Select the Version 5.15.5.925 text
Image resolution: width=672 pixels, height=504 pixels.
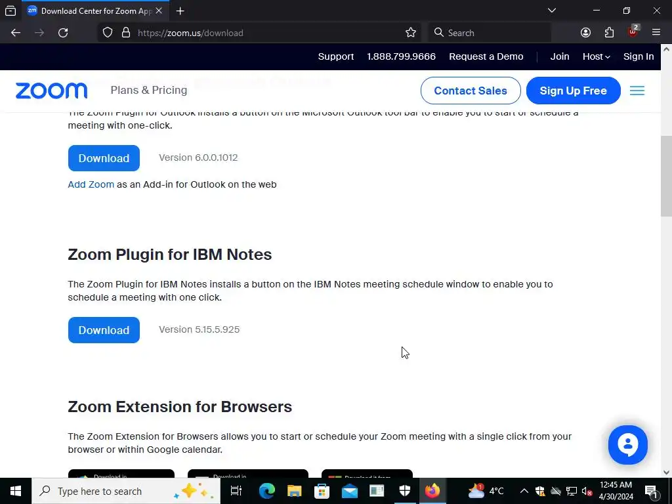[x=199, y=329]
